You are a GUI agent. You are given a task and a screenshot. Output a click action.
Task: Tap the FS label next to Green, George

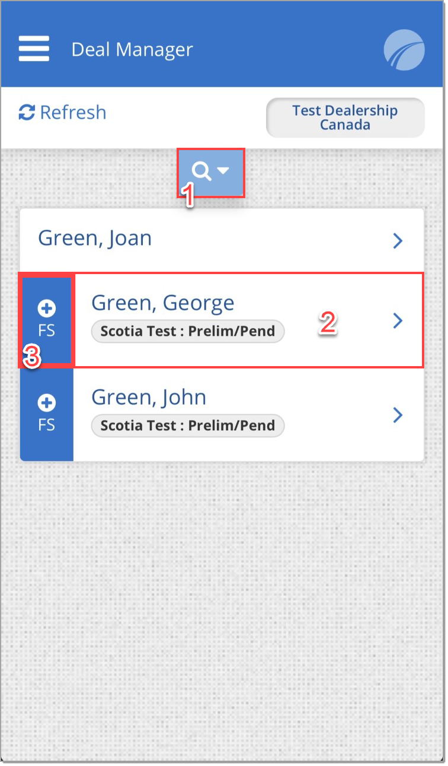pyautogui.click(x=47, y=330)
